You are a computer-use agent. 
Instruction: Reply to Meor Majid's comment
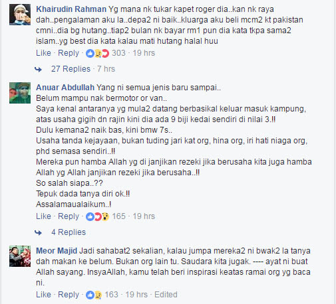point(69,295)
